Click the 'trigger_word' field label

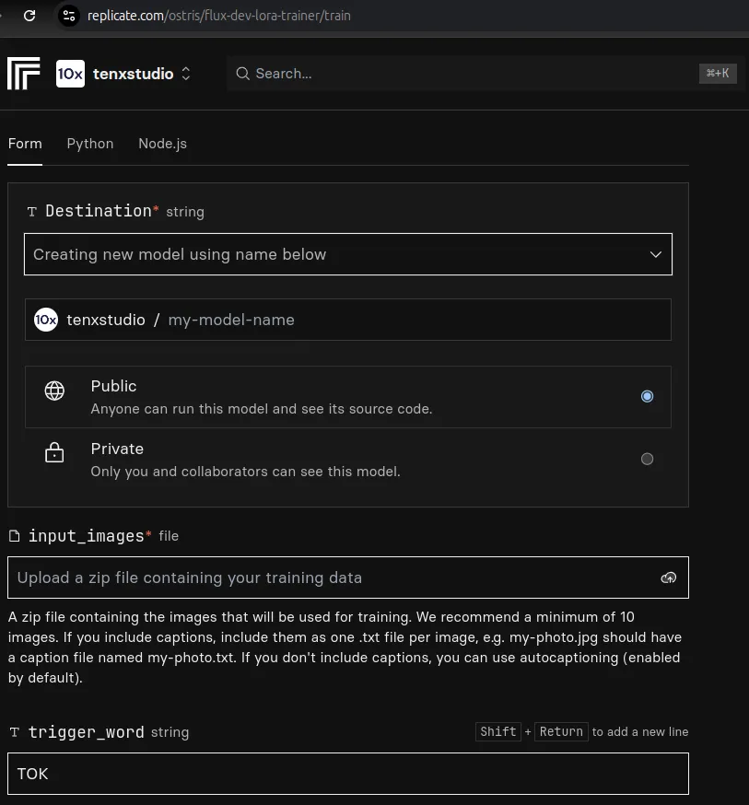(87, 732)
